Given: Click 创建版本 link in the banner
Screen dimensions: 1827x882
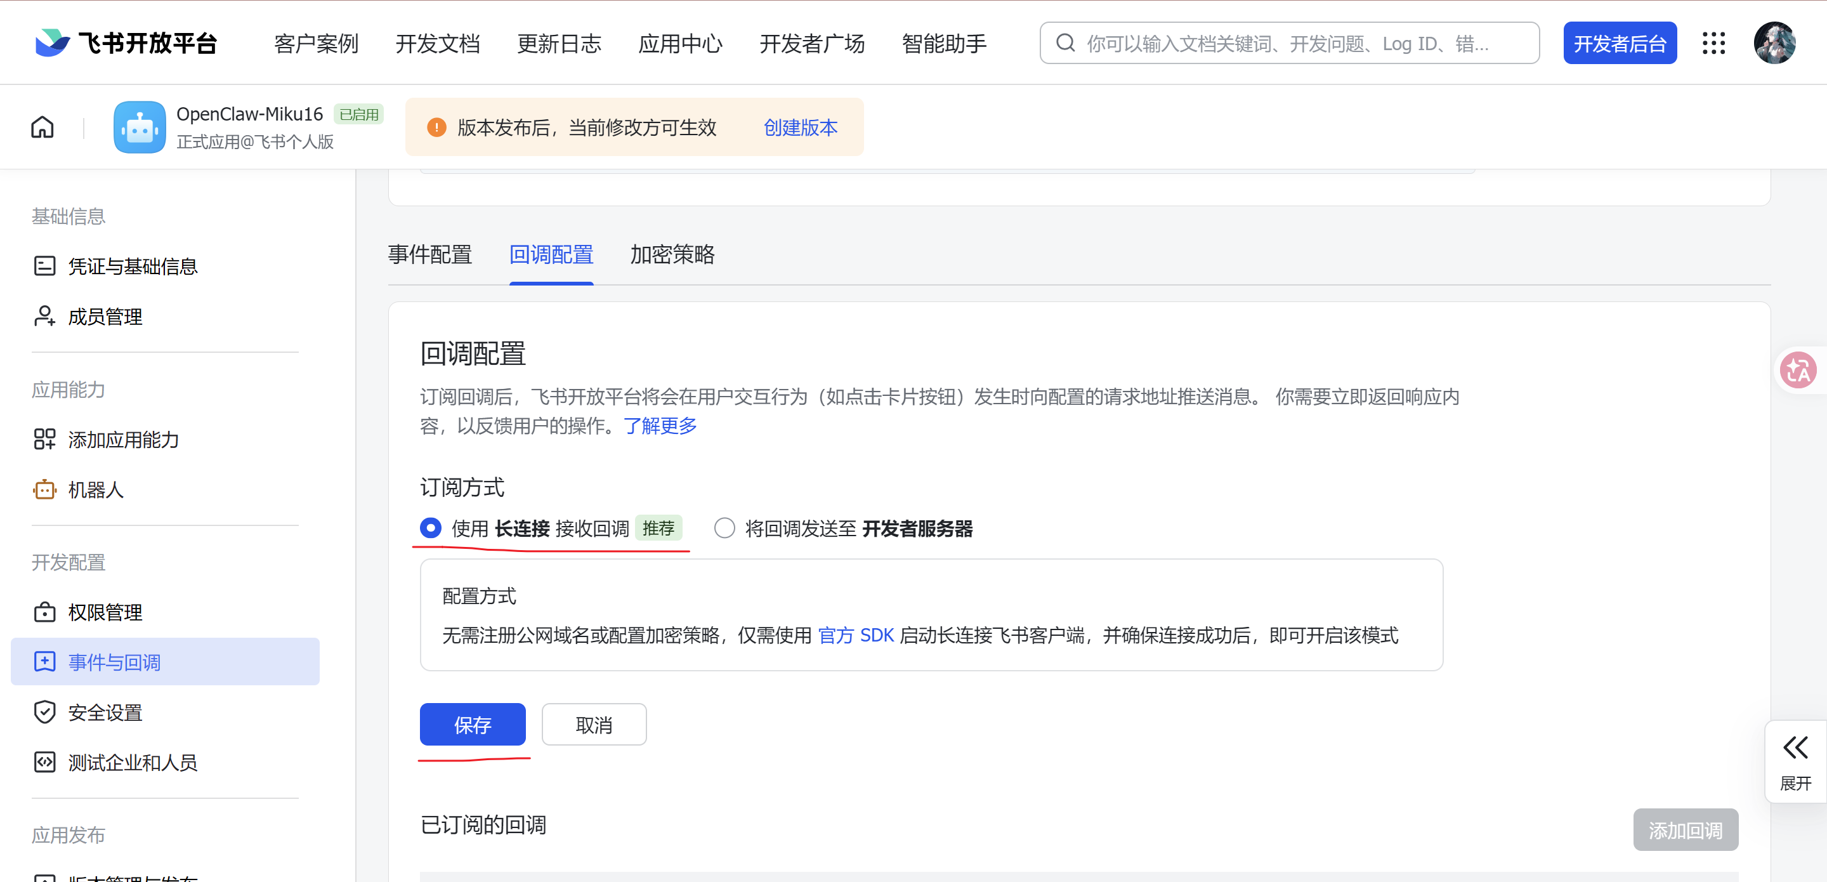Looking at the screenshot, I should [x=800, y=128].
